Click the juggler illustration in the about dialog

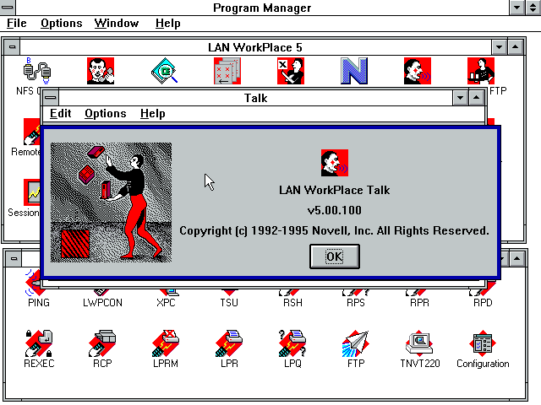coord(111,202)
